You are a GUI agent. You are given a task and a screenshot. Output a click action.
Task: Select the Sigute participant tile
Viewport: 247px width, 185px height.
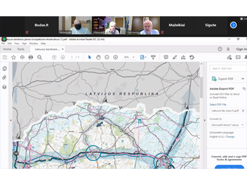[x=210, y=25]
